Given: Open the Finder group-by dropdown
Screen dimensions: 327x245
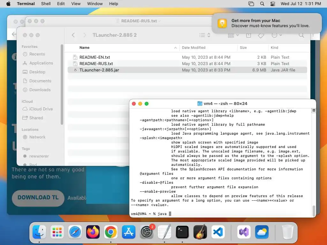Looking at the screenshot, I should [233, 35].
